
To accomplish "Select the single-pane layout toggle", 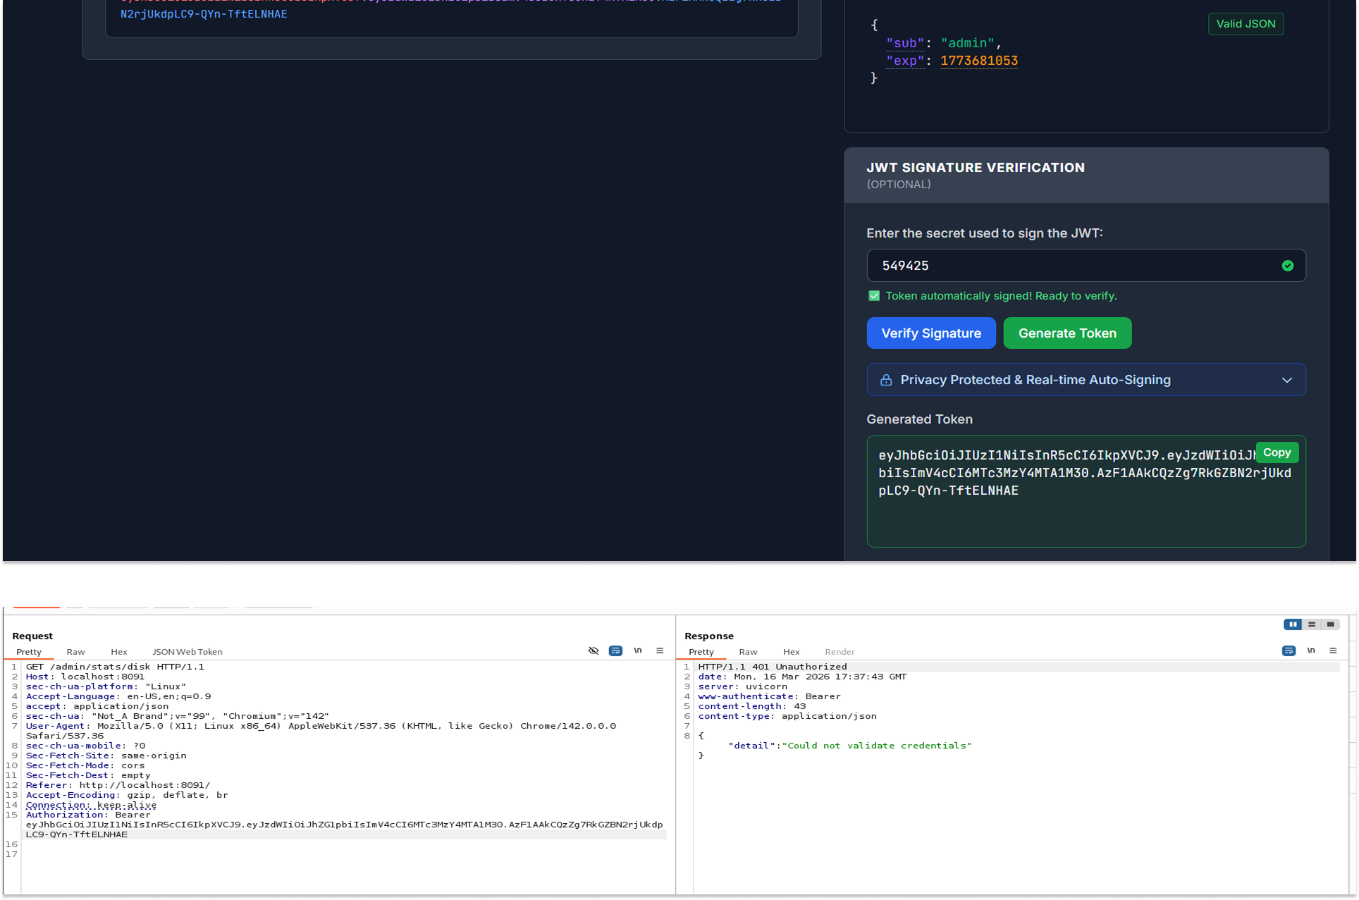I will (x=1331, y=624).
